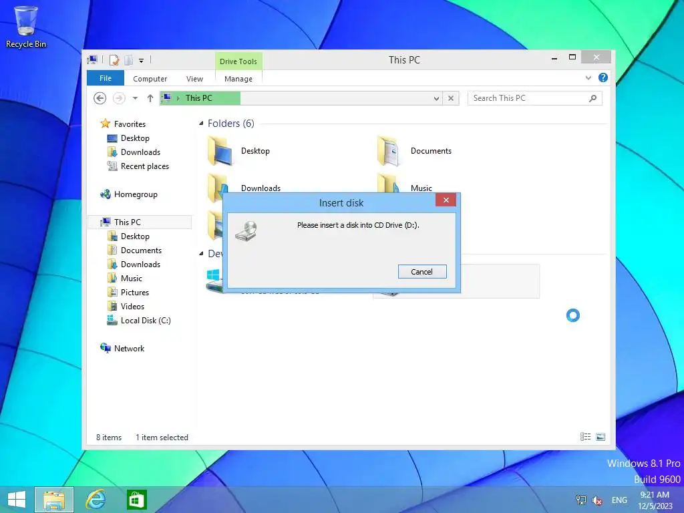Go up one level with Up arrow
The image size is (684, 513).
point(150,98)
